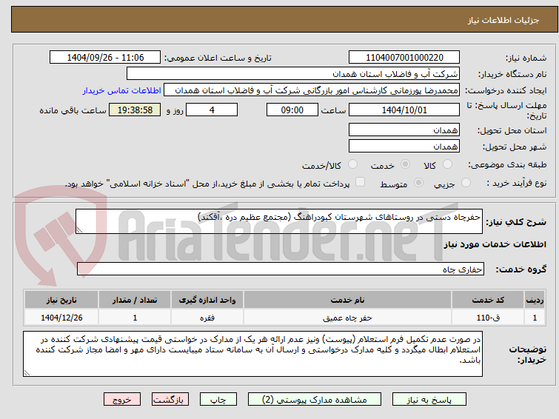Screen dimensions: 559x419
Task: Click the buyer notes text area
Action: 252,354
